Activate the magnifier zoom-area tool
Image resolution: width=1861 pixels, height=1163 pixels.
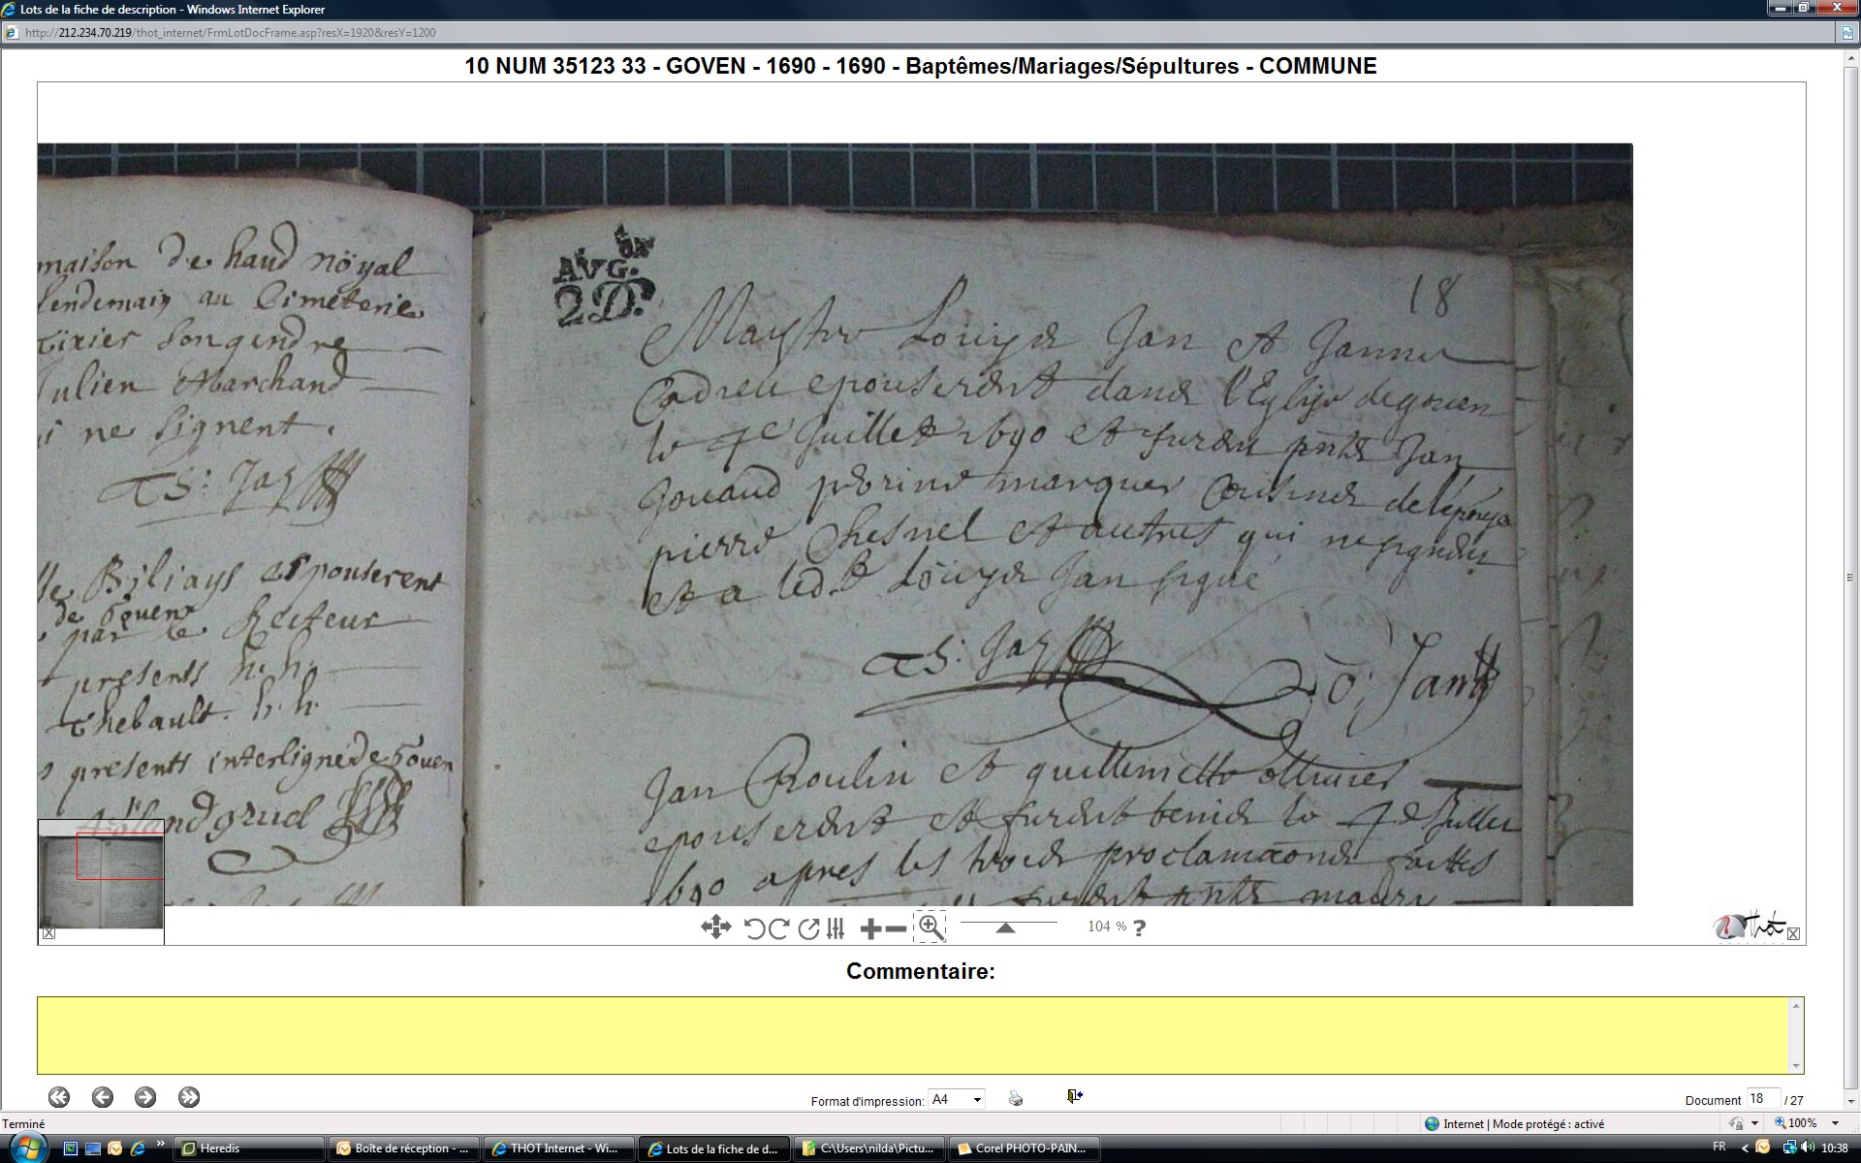tap(930, 927)
